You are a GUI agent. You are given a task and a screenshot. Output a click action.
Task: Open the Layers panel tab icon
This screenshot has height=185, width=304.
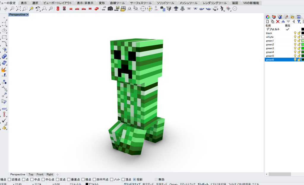[274, 17]
